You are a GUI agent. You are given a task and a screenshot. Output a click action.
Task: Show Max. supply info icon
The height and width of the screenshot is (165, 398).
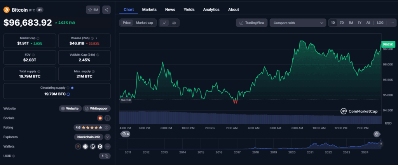point(93,72)
